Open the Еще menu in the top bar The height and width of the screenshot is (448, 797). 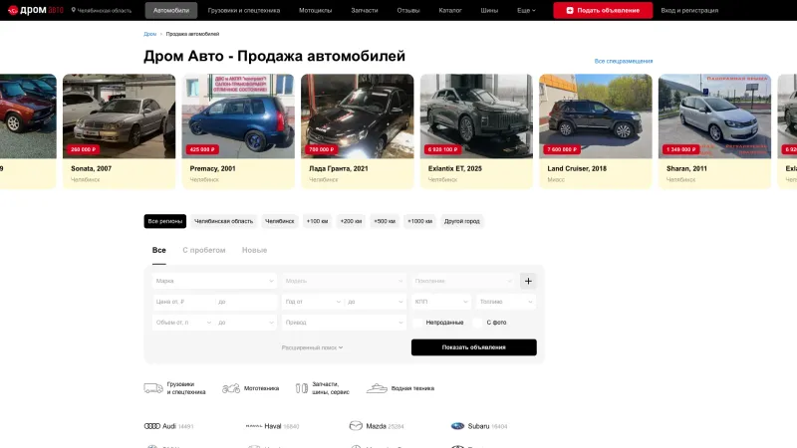click(x=526, y=10)
